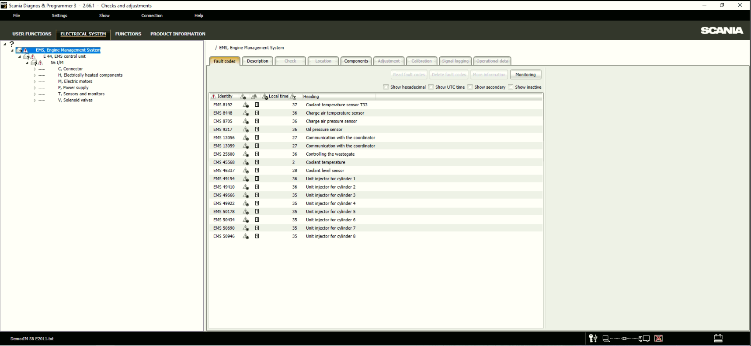Collapse the S6 I/M tree node
Viewport: 751px width, 346px height.
click(x=27, y=63)
